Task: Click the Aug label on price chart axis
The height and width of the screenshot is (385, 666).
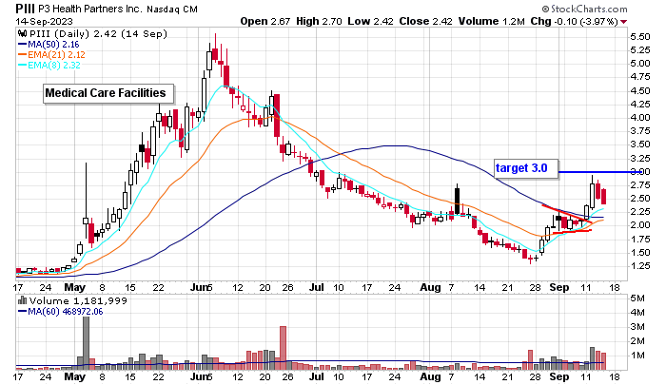Action: coord(430,287)
